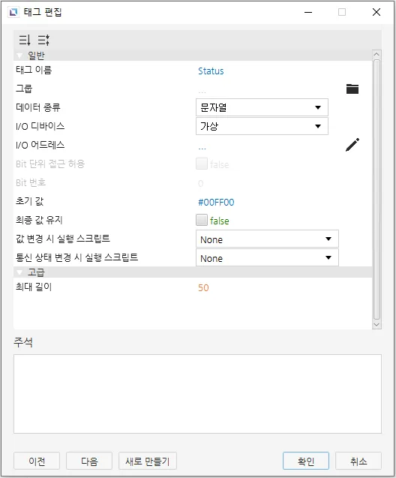Screen dimensions: 396x478
Task: Collapse the 고급 section
Action: pos(20,272)
